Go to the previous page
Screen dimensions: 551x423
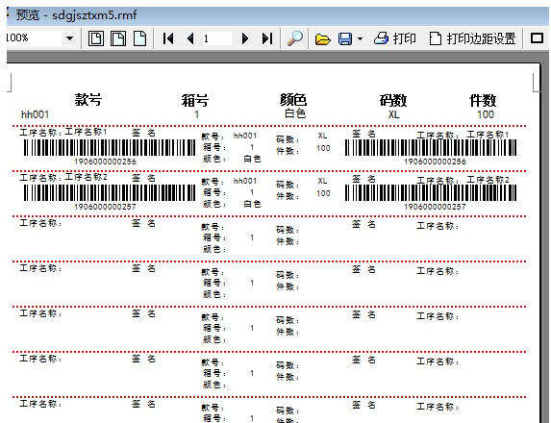coord(190,38)
